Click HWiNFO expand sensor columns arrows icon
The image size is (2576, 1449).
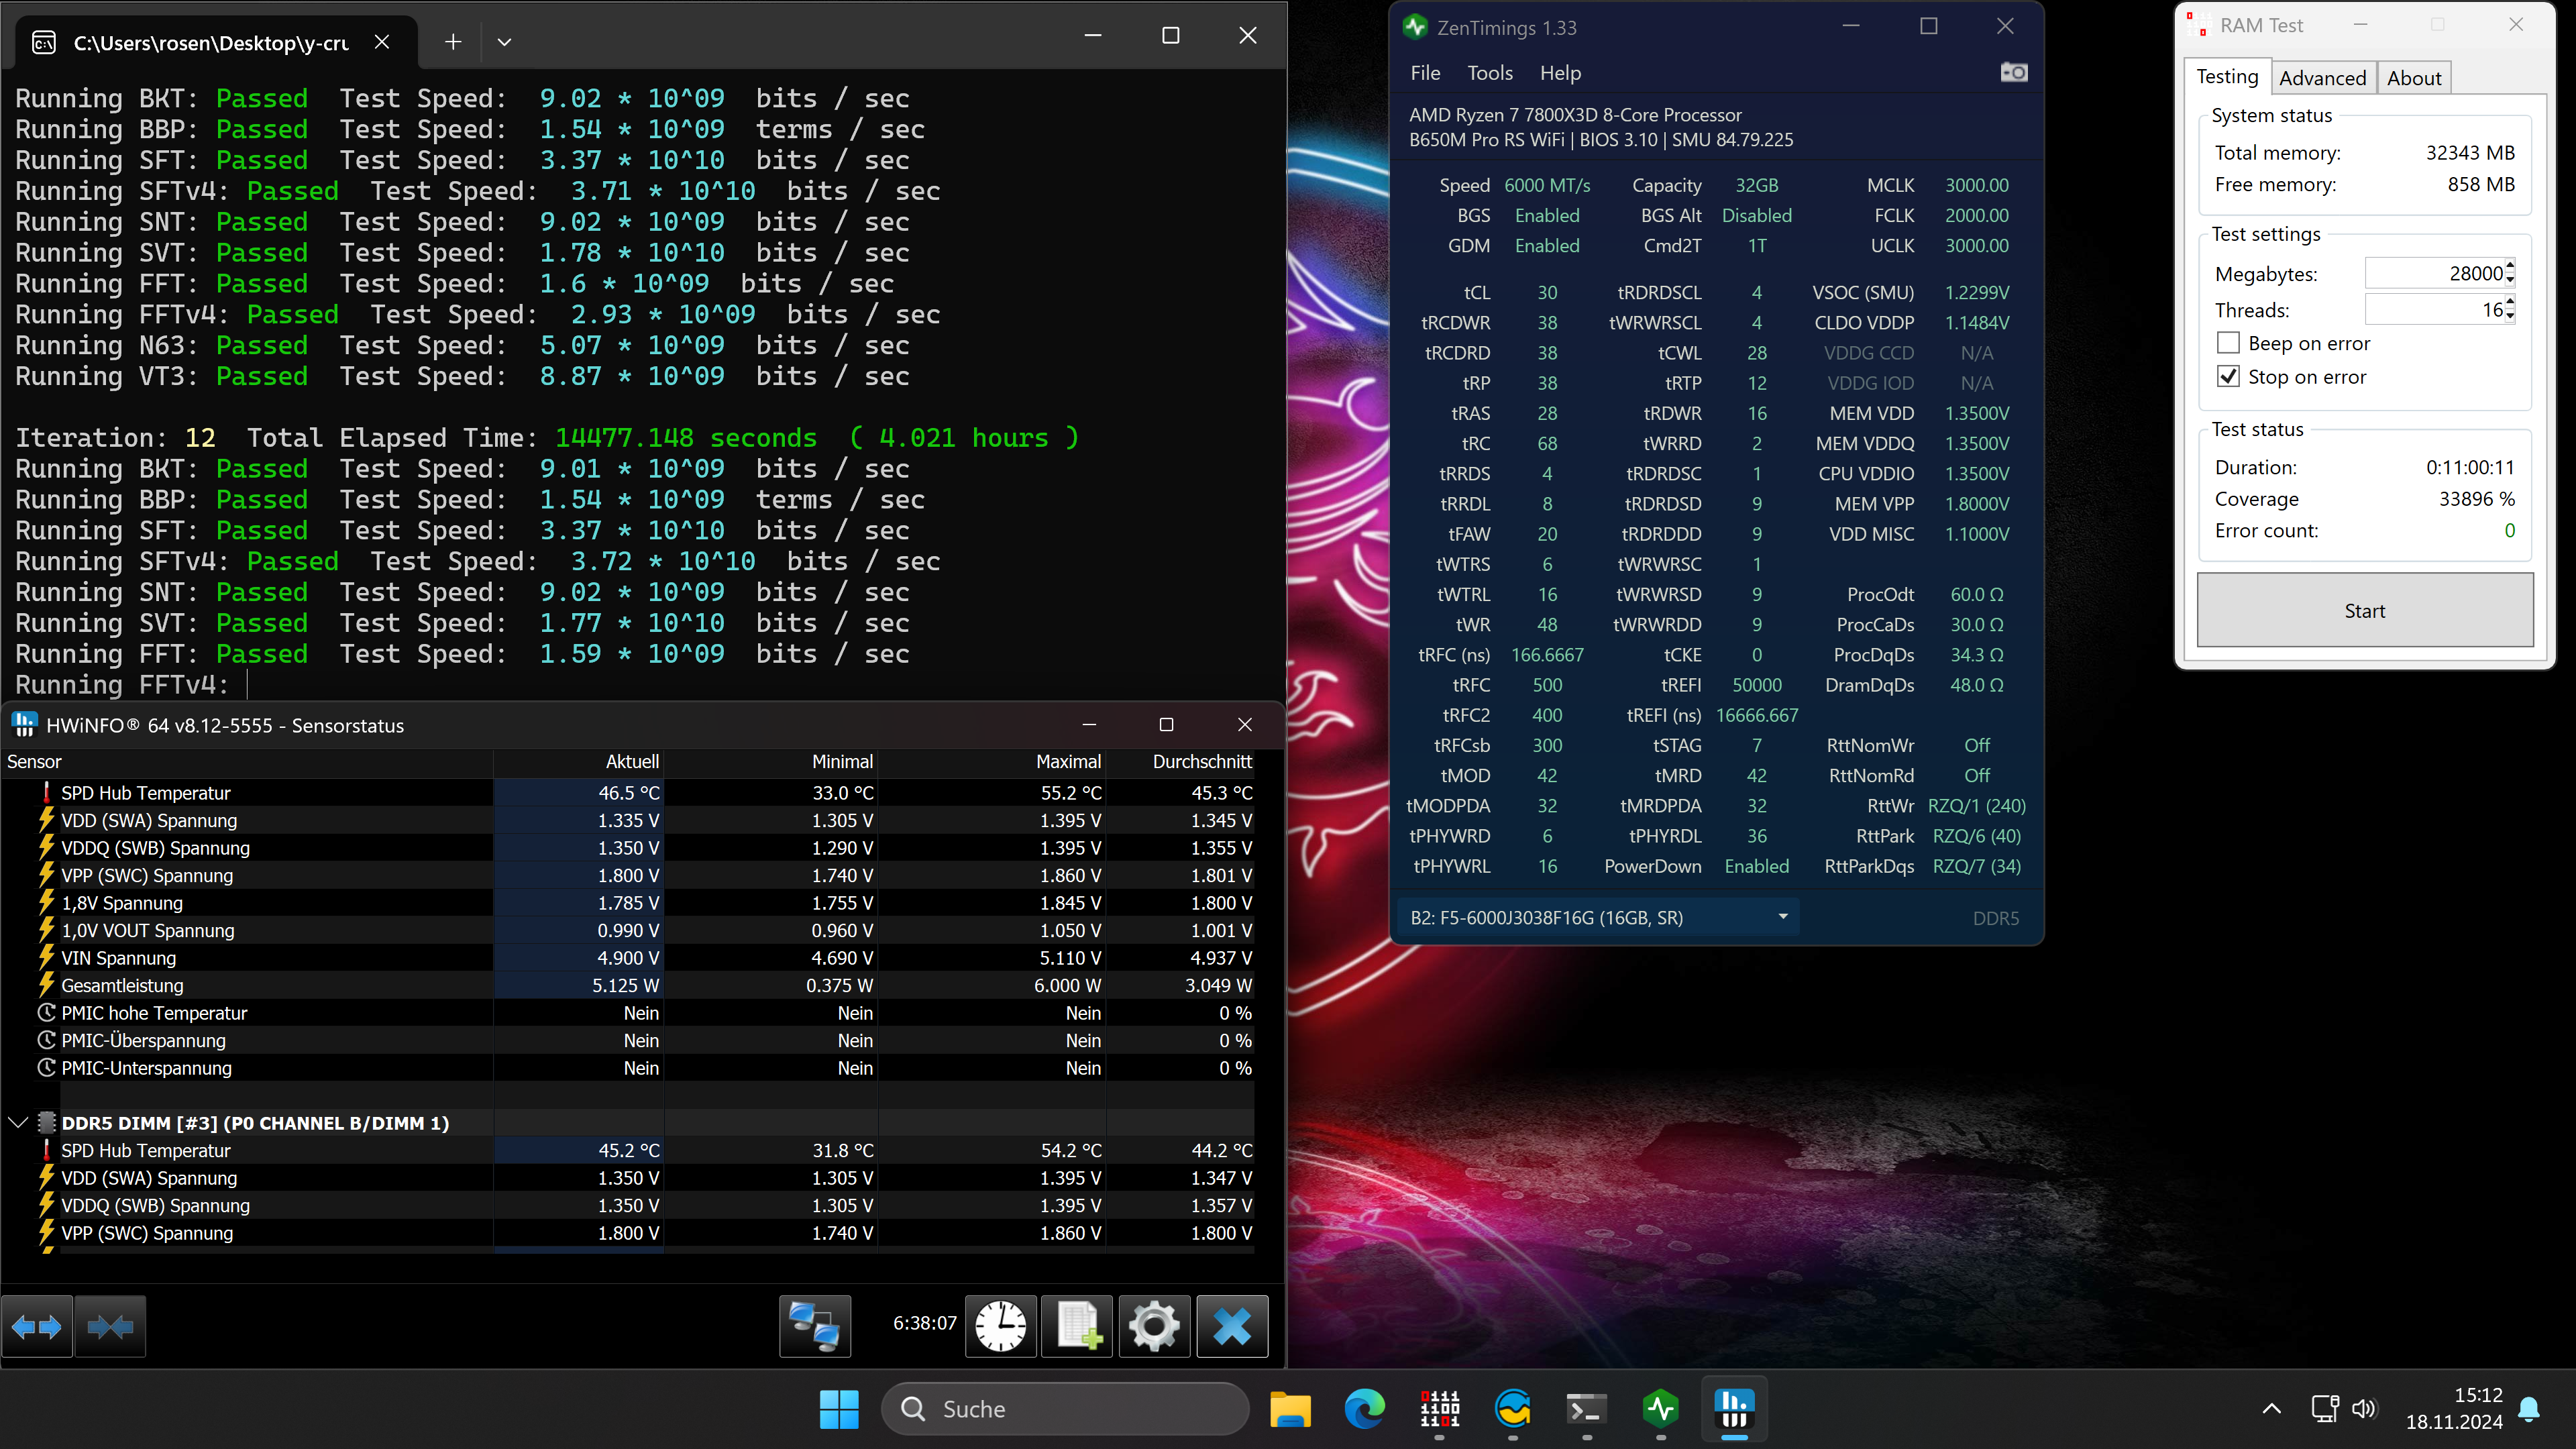(36, 1326)
